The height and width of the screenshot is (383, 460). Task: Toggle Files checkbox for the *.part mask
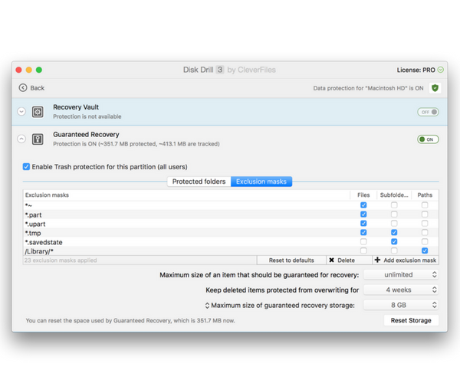(x=363, y=214)
